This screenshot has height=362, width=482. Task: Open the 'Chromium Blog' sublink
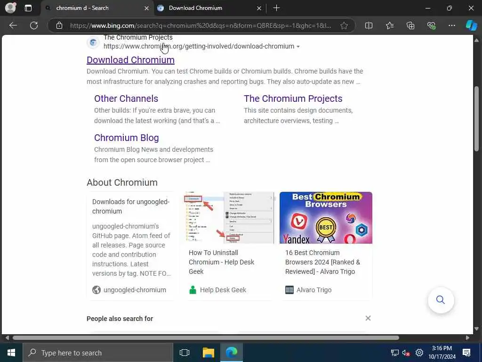click(x=126, y=138)
